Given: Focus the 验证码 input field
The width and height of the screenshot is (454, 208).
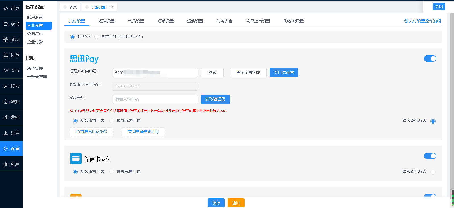Looking at the screenshot, I should coord(155,99).
